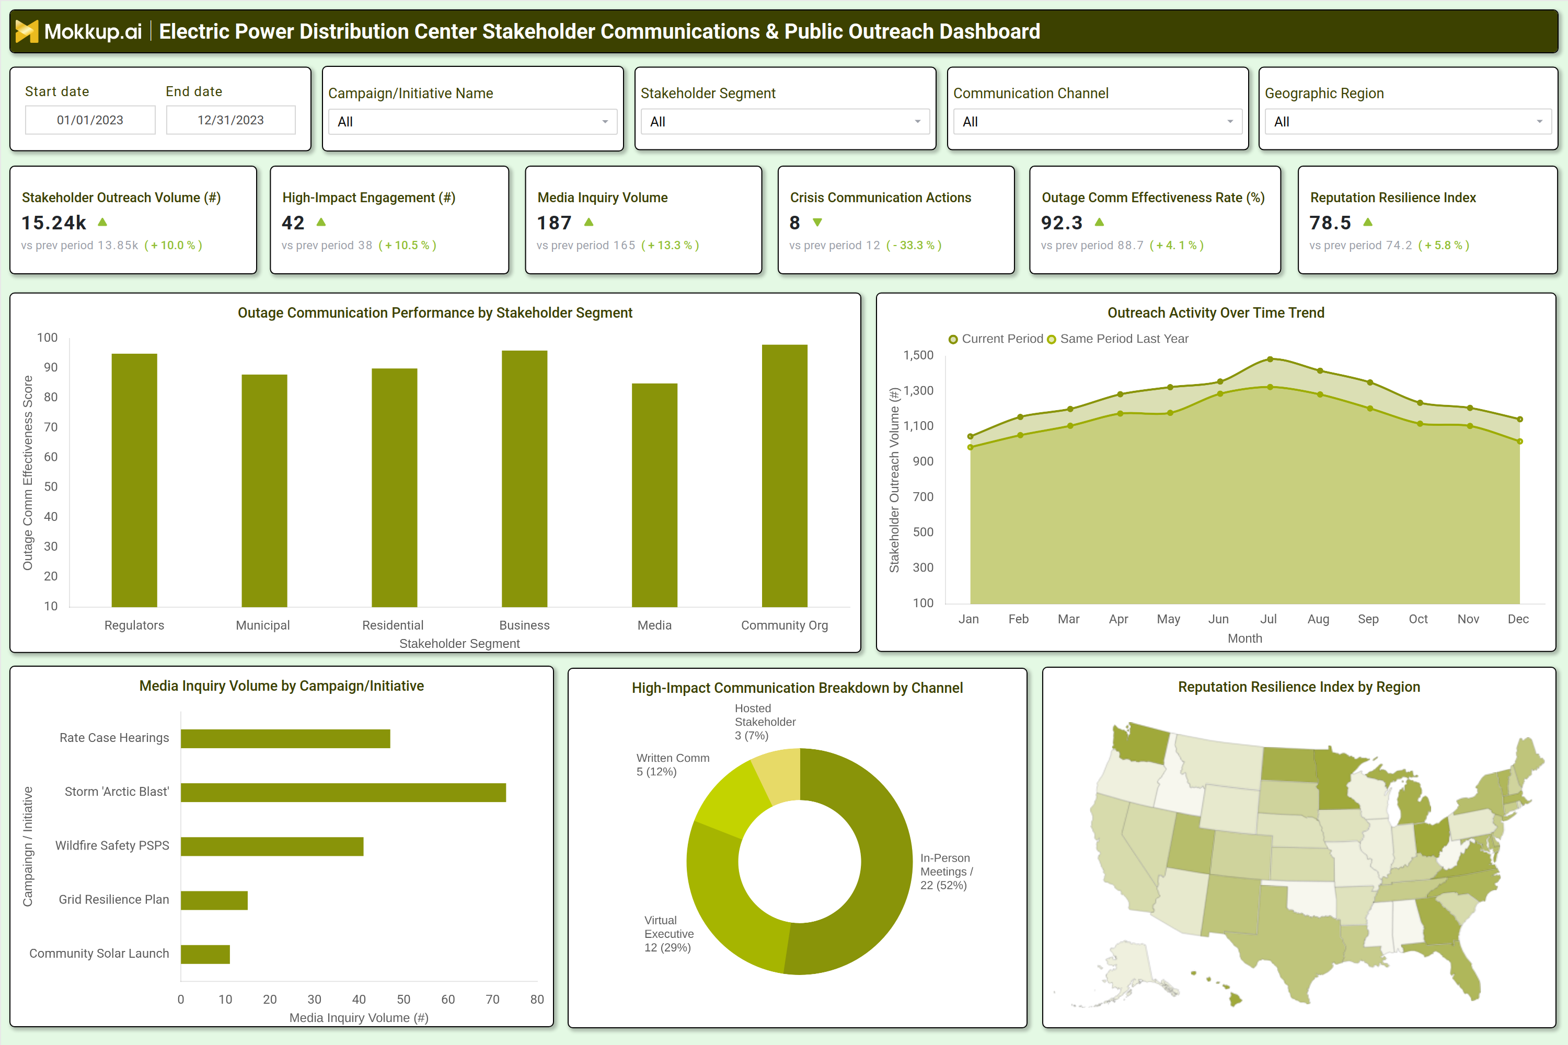Click the High-Impact Engagement value 42
The image size is (1568, 1045).
click(x=293, y=223)
